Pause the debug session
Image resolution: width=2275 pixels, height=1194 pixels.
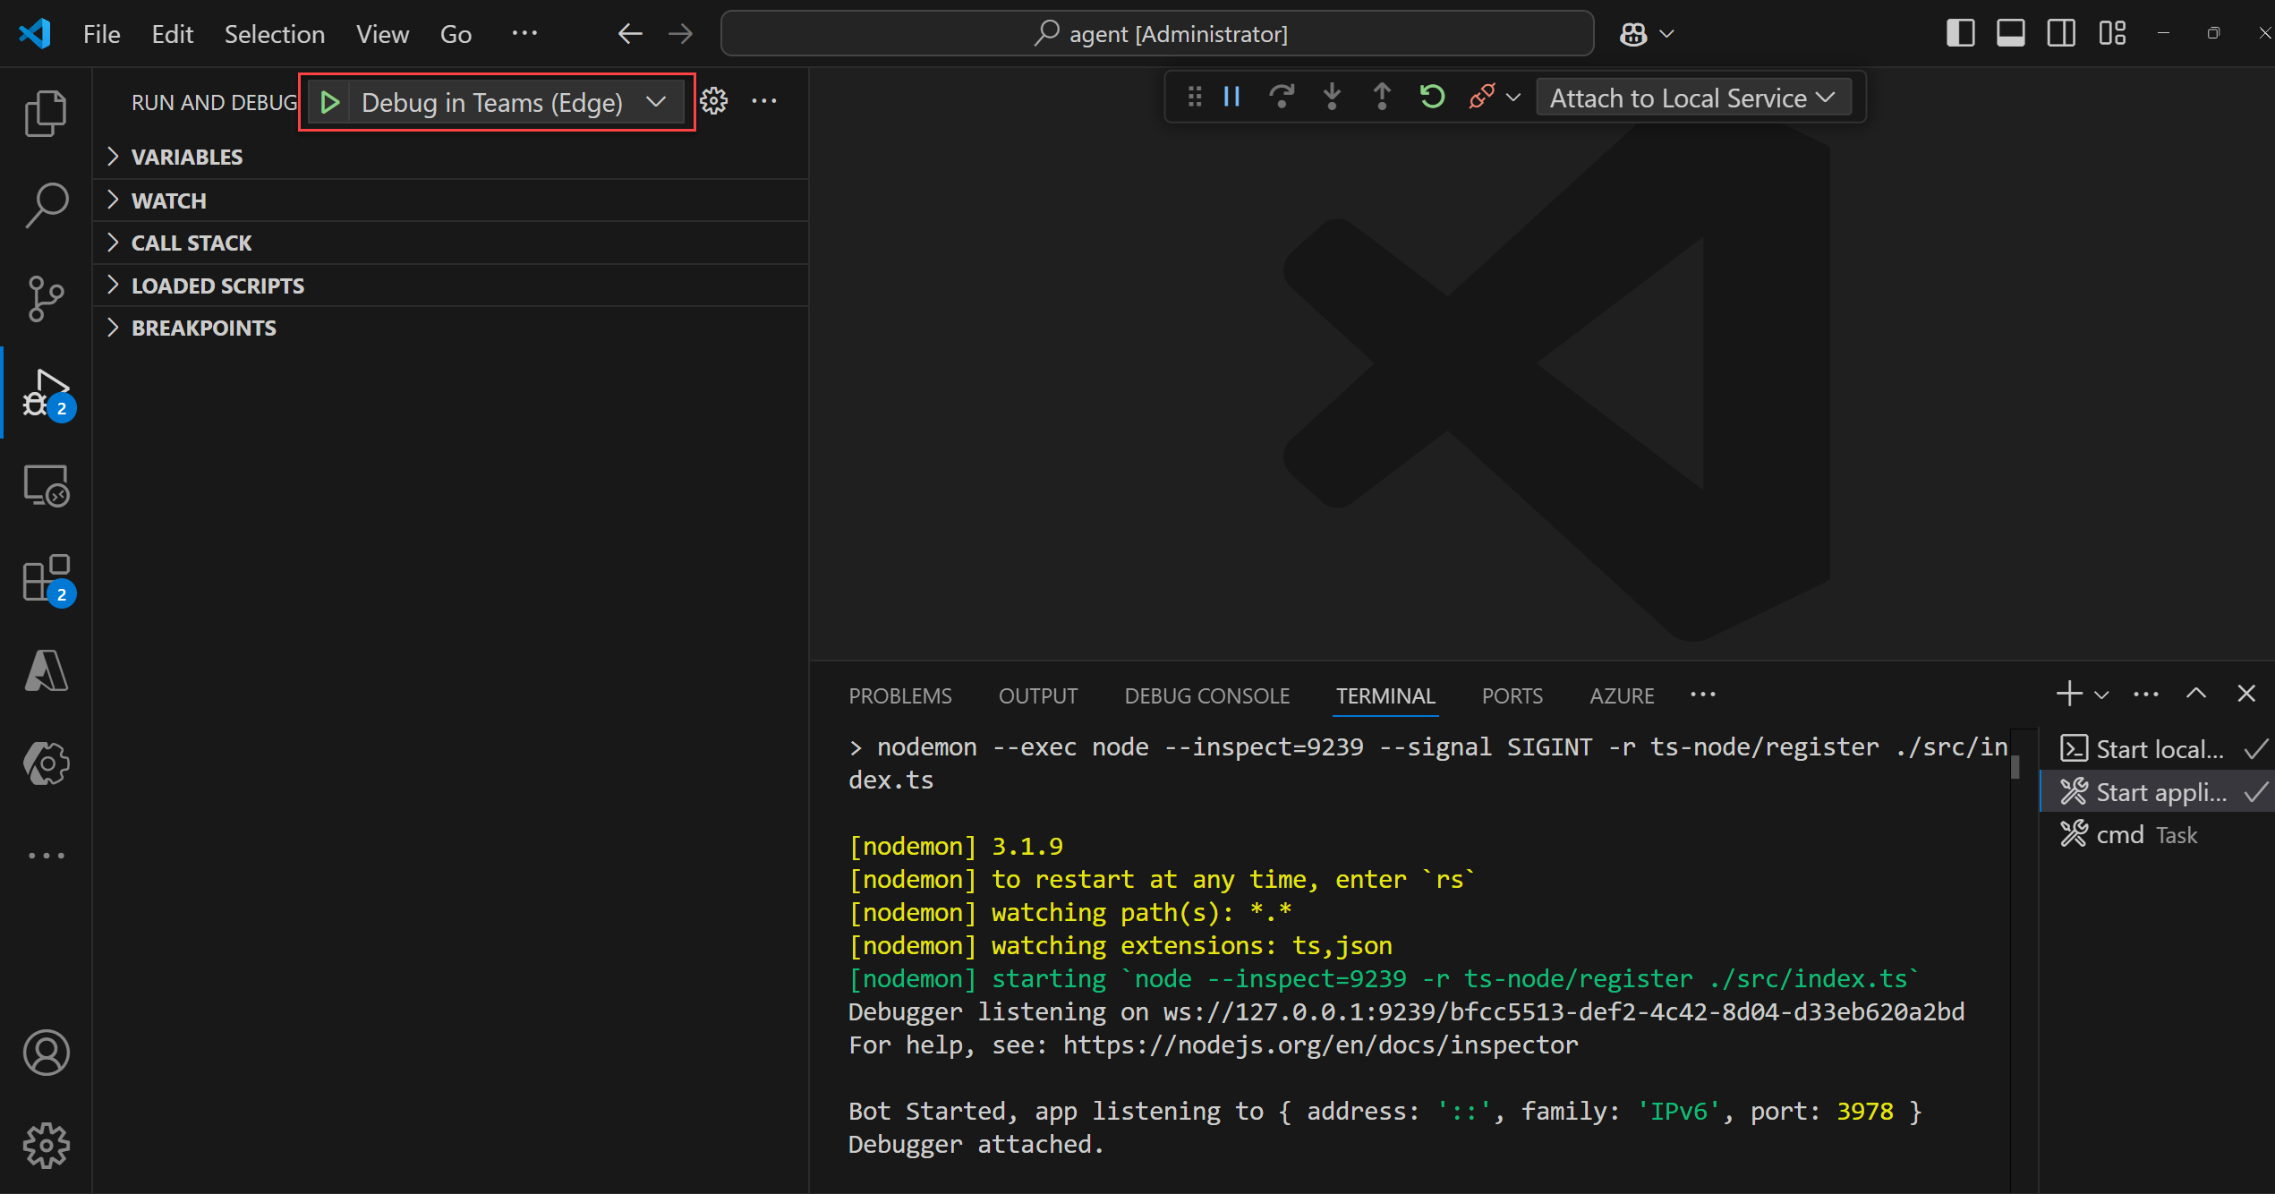tap(1231, 97)
